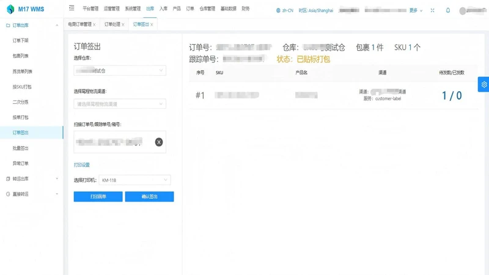Expand the 直接转运 sidebar group

pyautogui.click(x=57, y=194)
